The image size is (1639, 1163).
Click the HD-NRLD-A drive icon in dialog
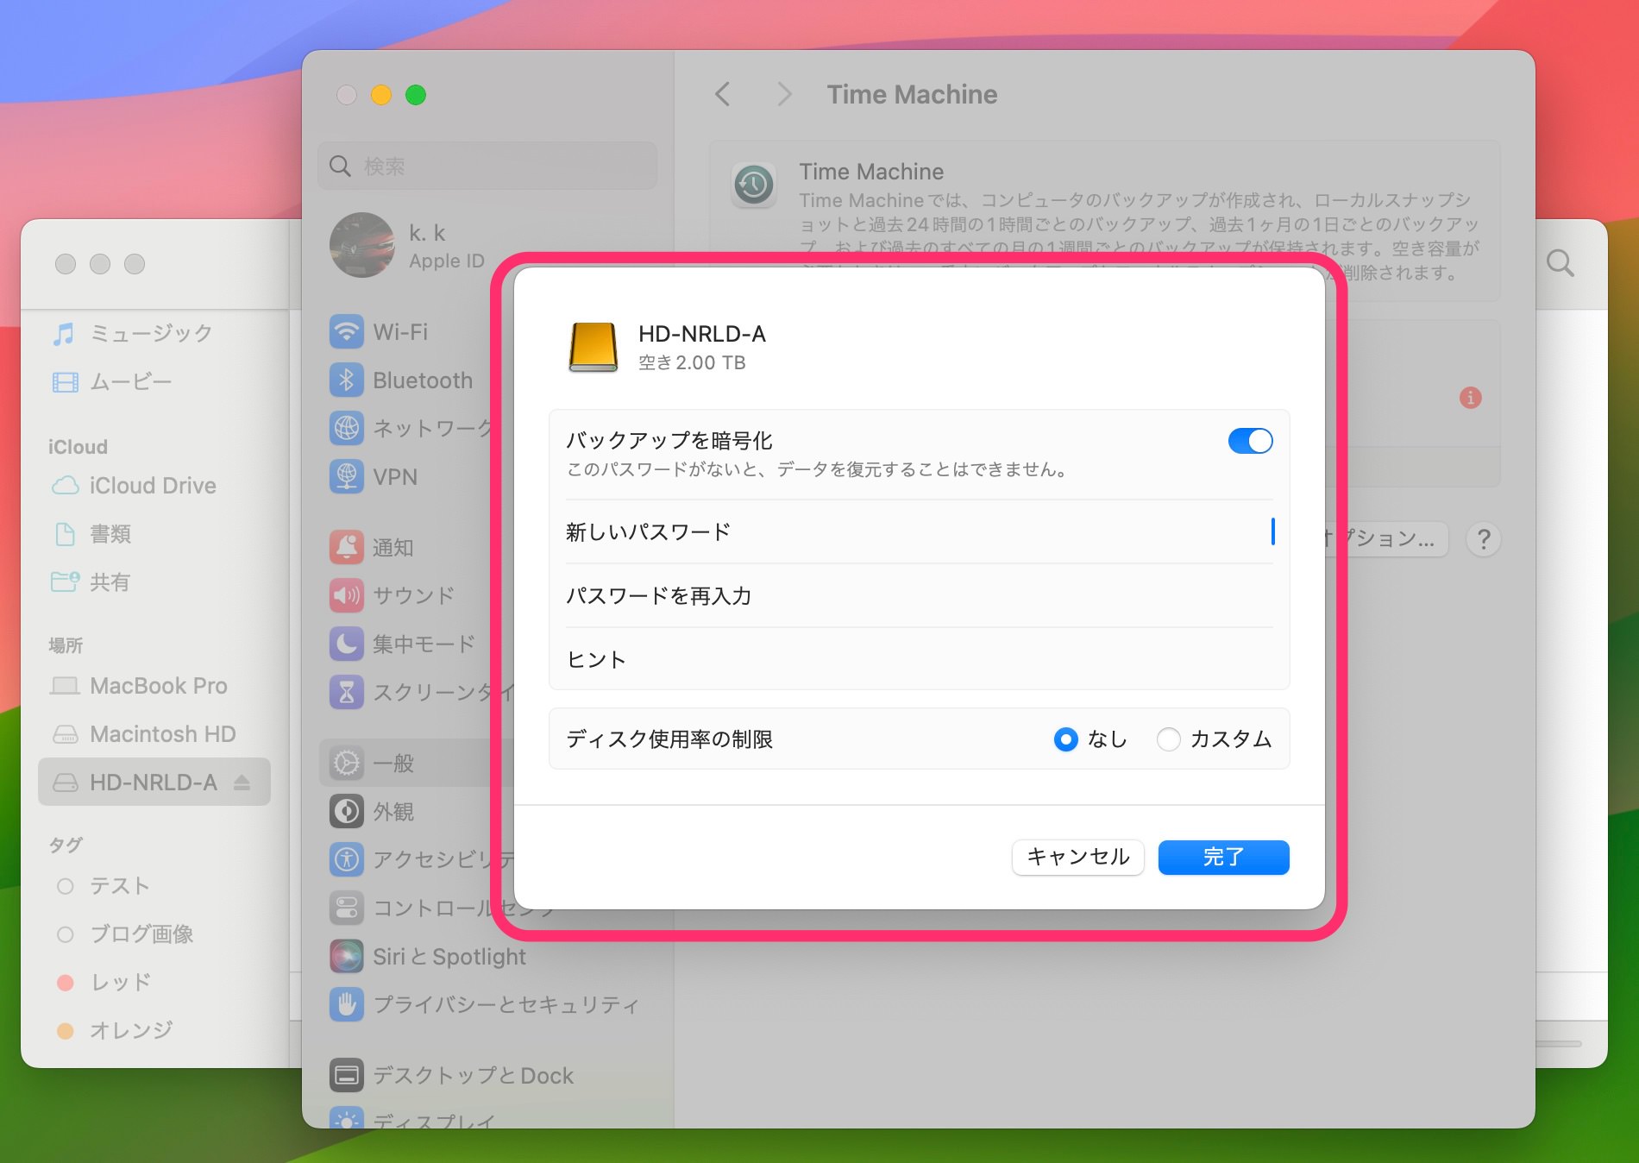593,347
